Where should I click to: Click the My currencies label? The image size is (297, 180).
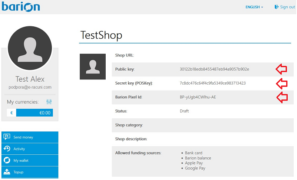pyautogui.click(x=23, y=102)
